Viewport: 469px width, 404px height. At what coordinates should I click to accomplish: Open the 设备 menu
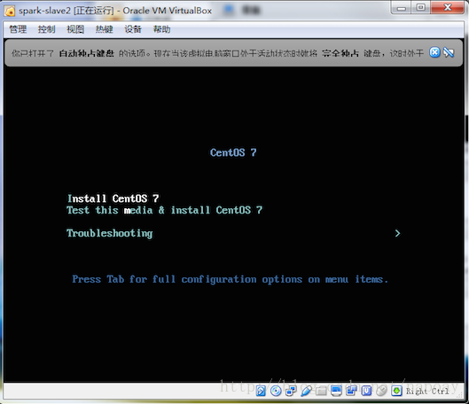click(x=133, y=29)
